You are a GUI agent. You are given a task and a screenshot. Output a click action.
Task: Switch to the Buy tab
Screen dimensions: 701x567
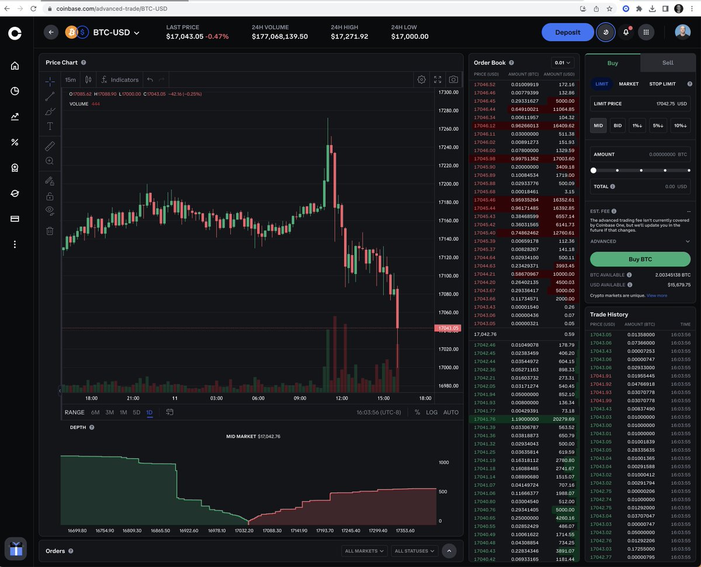[613, 63]
